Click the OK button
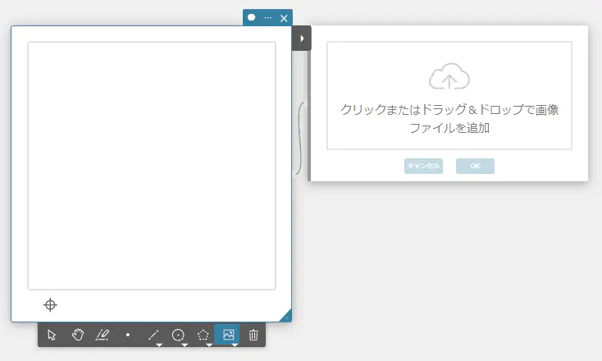602x361 pixels. tap(476, 166)
